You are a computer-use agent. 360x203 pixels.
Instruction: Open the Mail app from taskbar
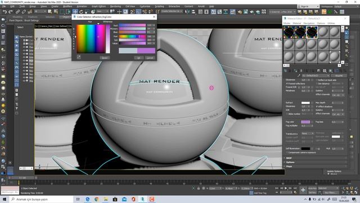[x=124, y=199]
